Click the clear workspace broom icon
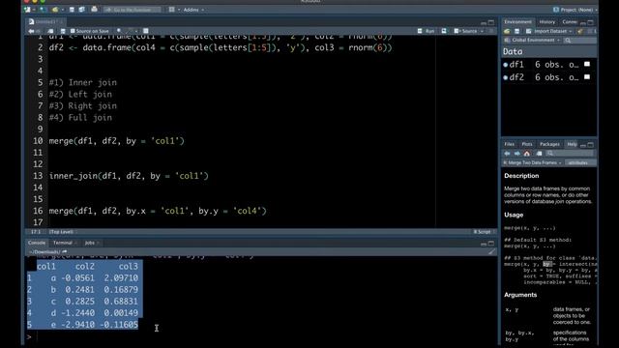The image size is (619, 348). coord(580,31)
